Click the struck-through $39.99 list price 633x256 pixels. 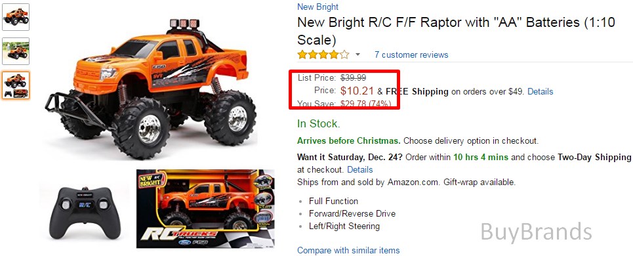[x=354, y=77]
